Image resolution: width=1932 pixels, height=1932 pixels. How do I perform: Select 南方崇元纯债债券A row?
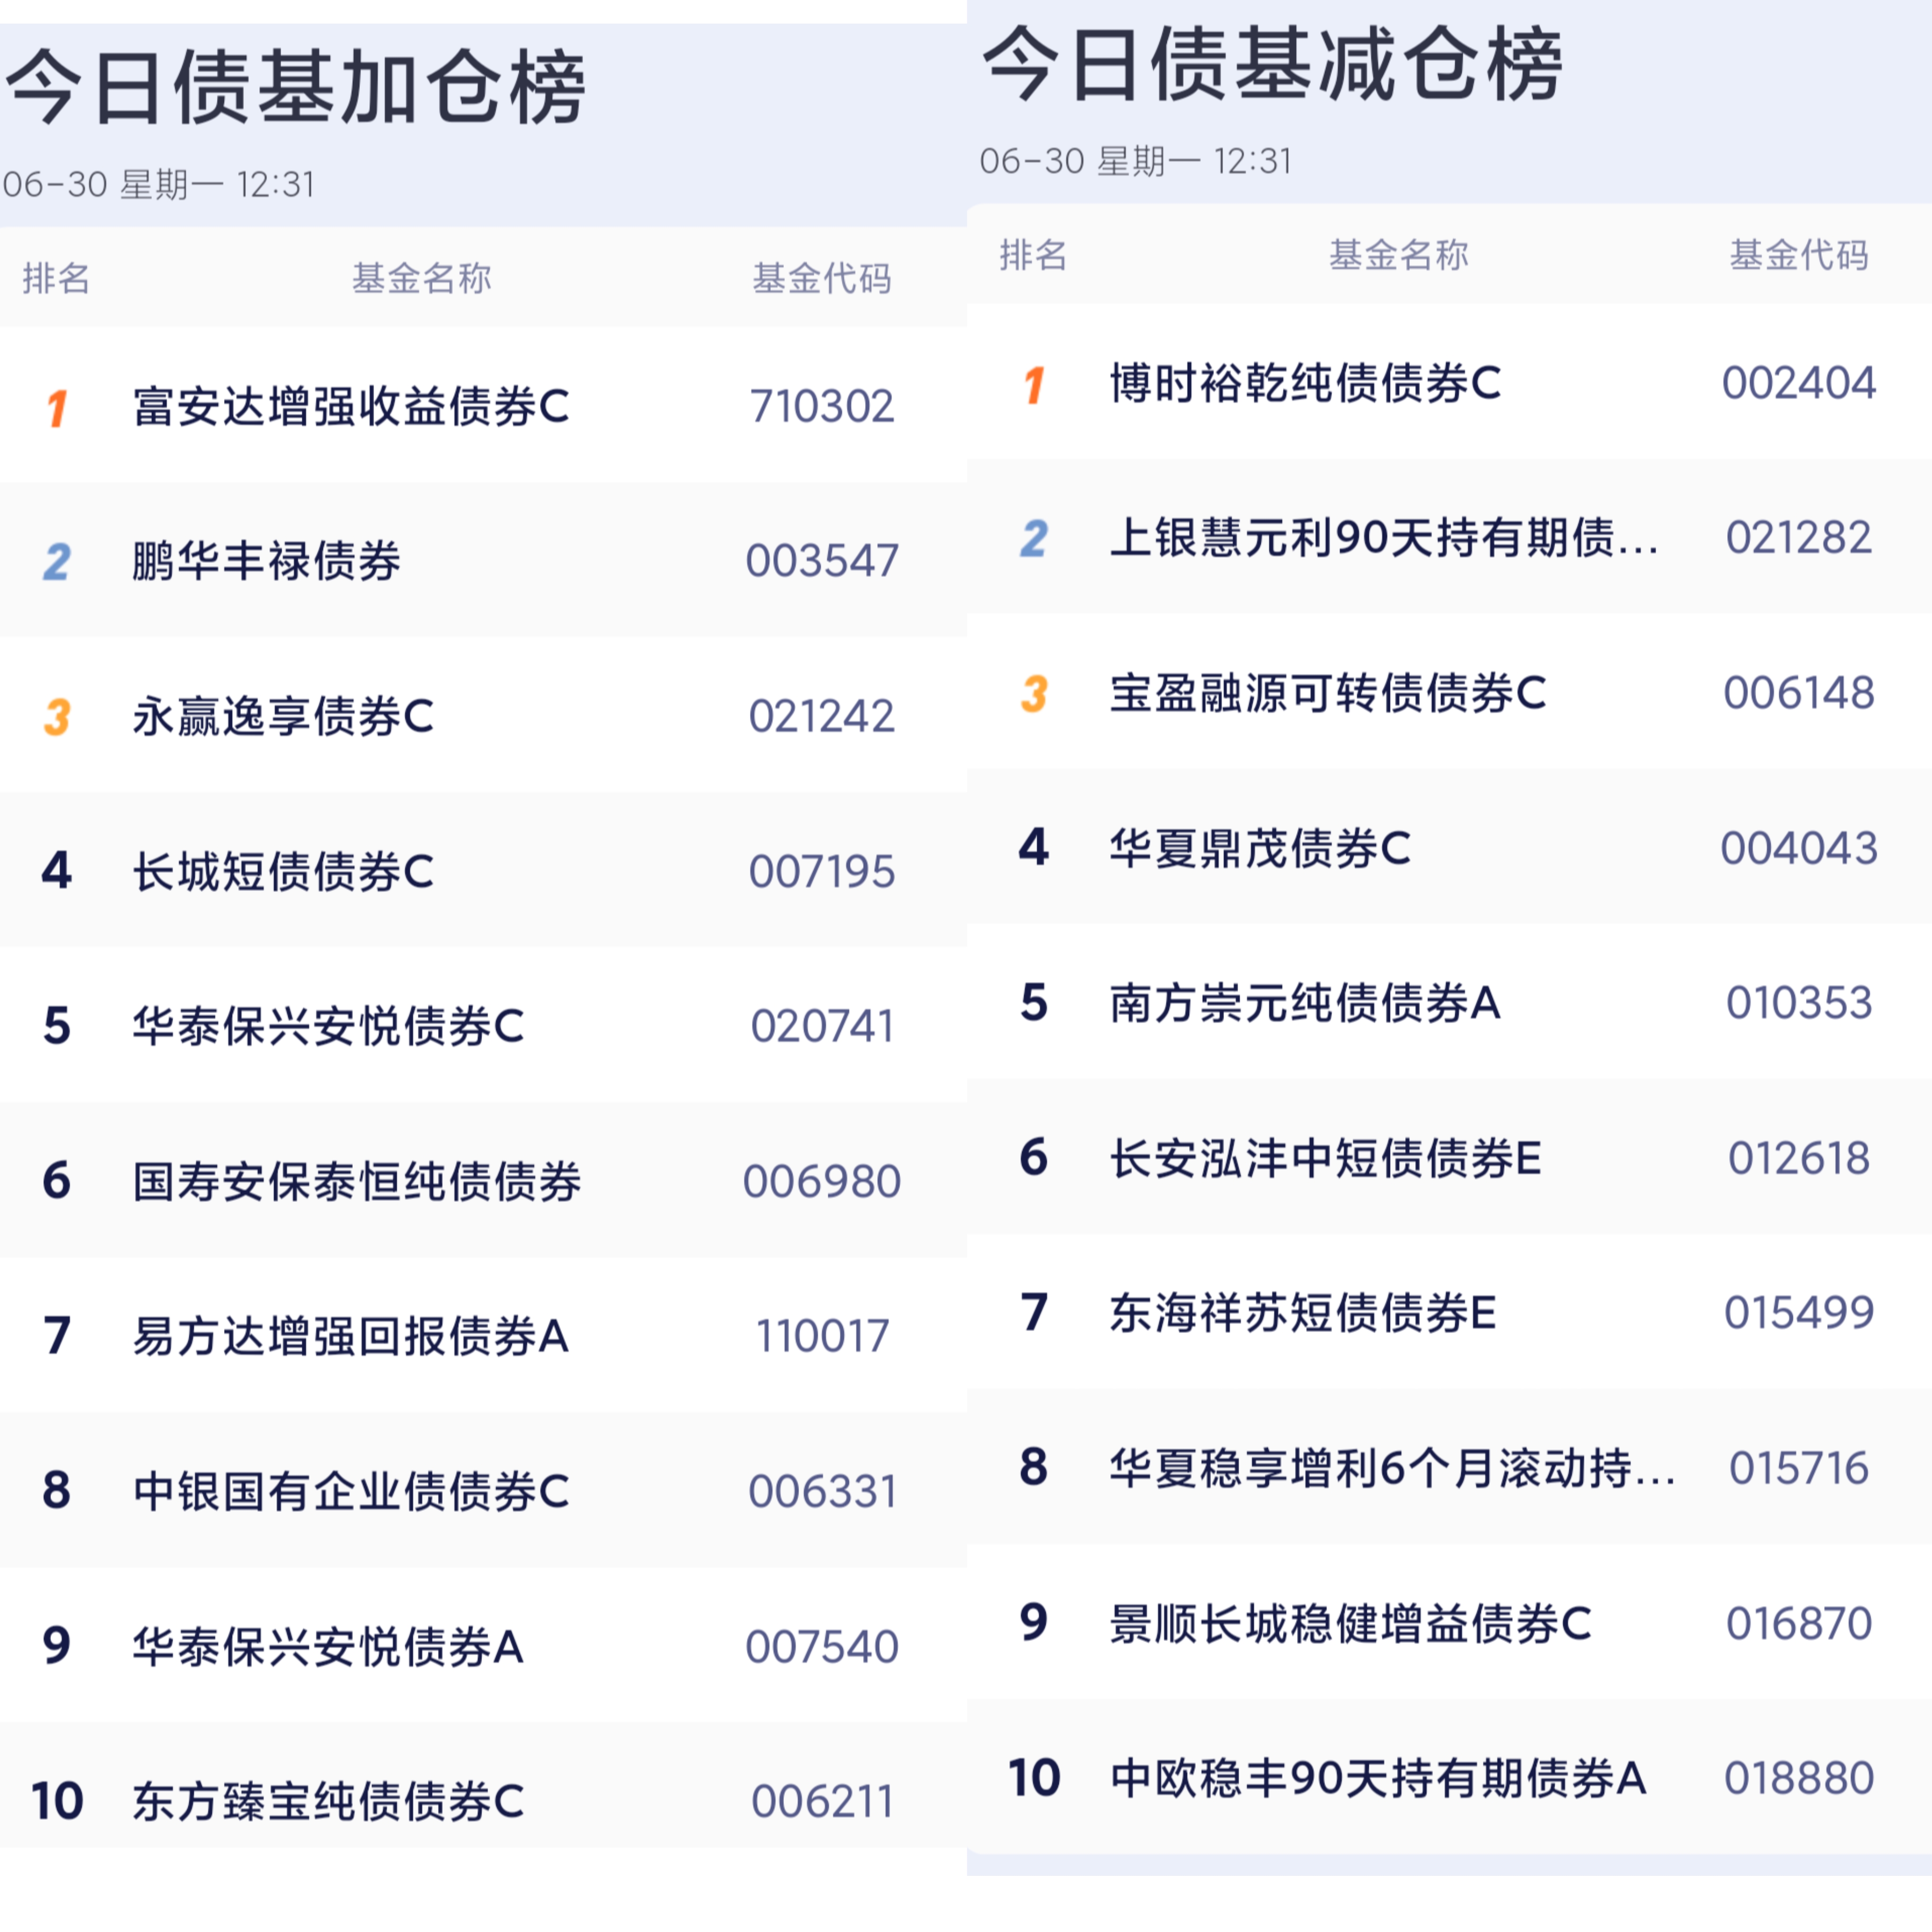click(x=1449, y=1002)
